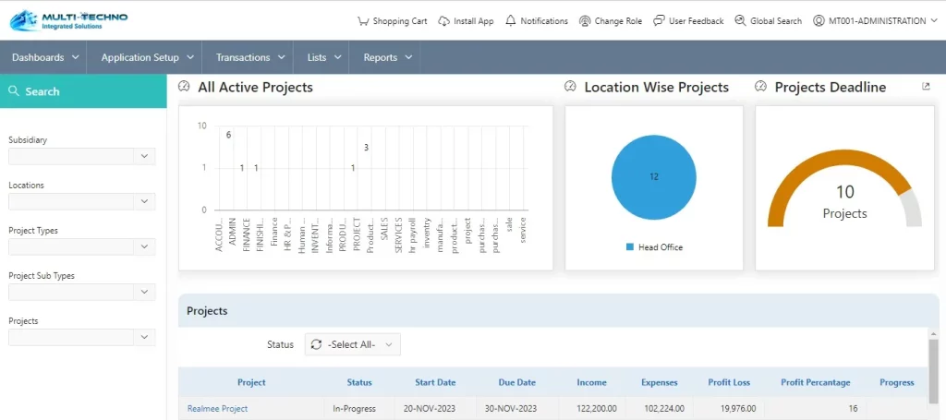Open the MT001-ADMINISTRATION user menu

point(875,21)
